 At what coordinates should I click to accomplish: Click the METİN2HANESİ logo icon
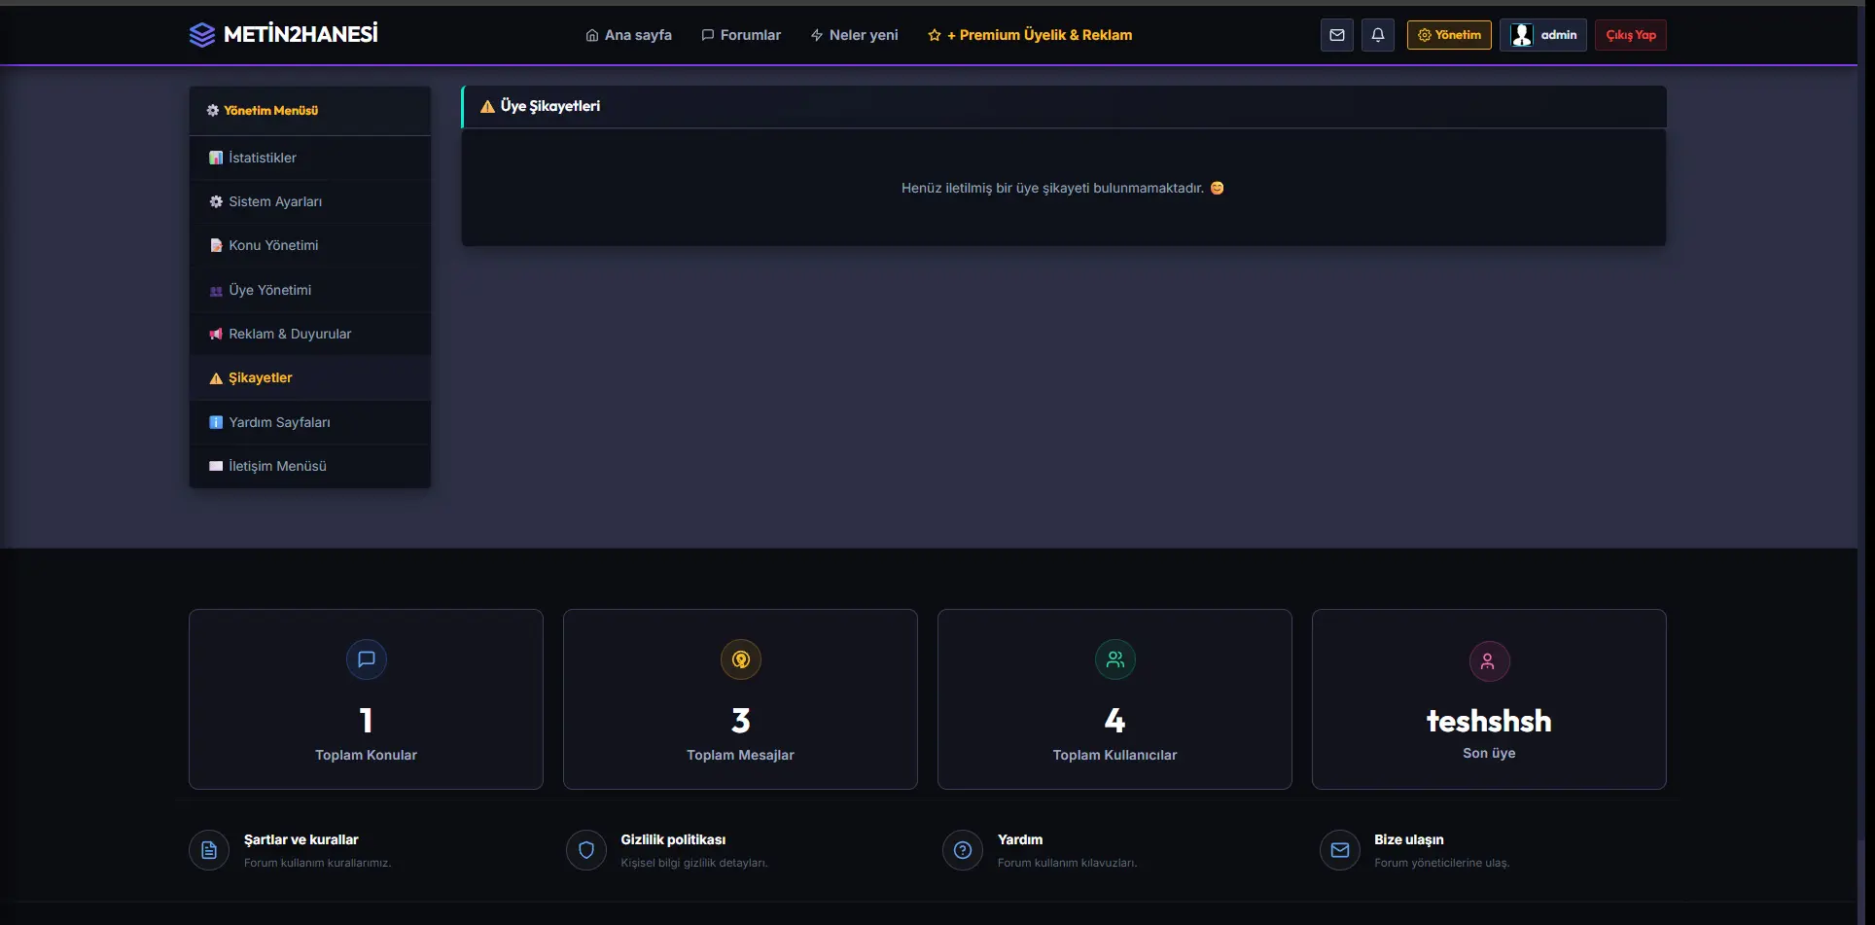(201, 35)
